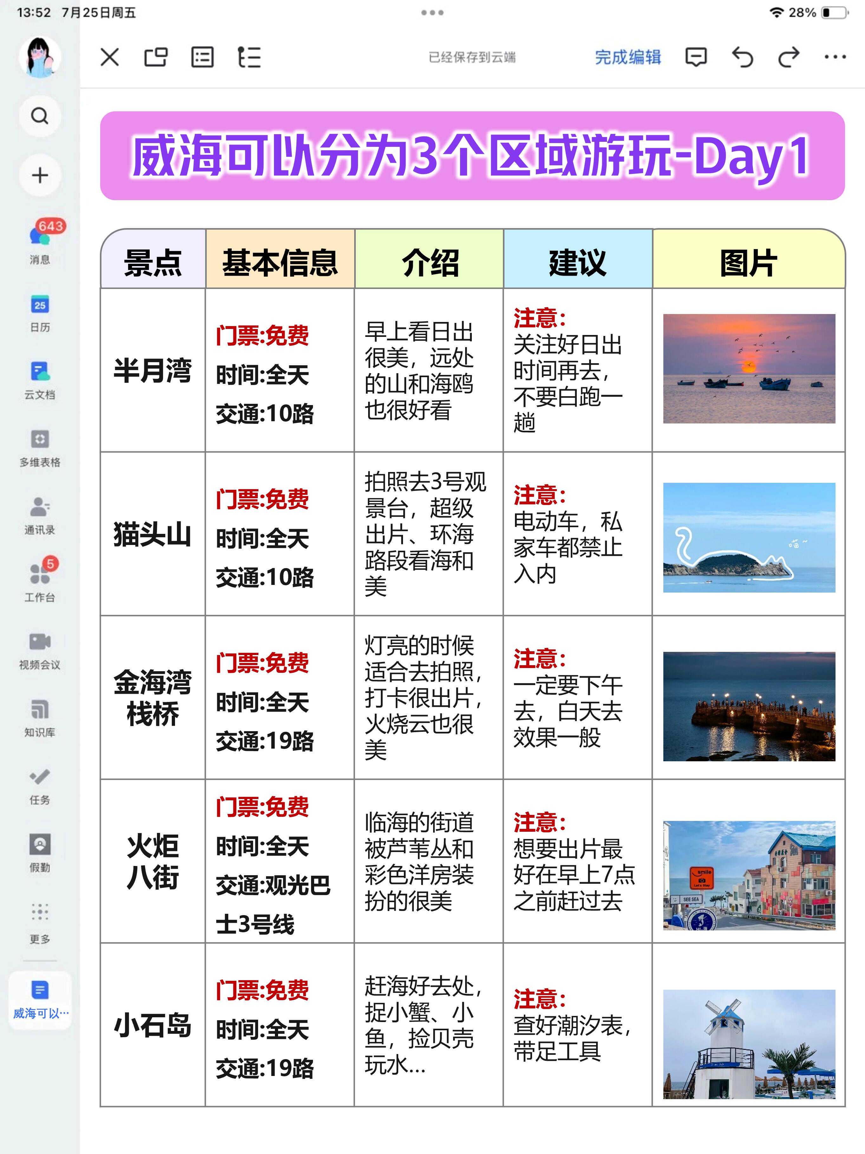The width and height of the screenshot is (865, 1154).
Task: Open the comments panel icon
Action: point(696,57)
